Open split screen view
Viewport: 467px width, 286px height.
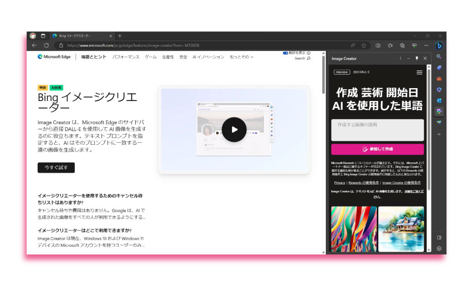point(378,45)
